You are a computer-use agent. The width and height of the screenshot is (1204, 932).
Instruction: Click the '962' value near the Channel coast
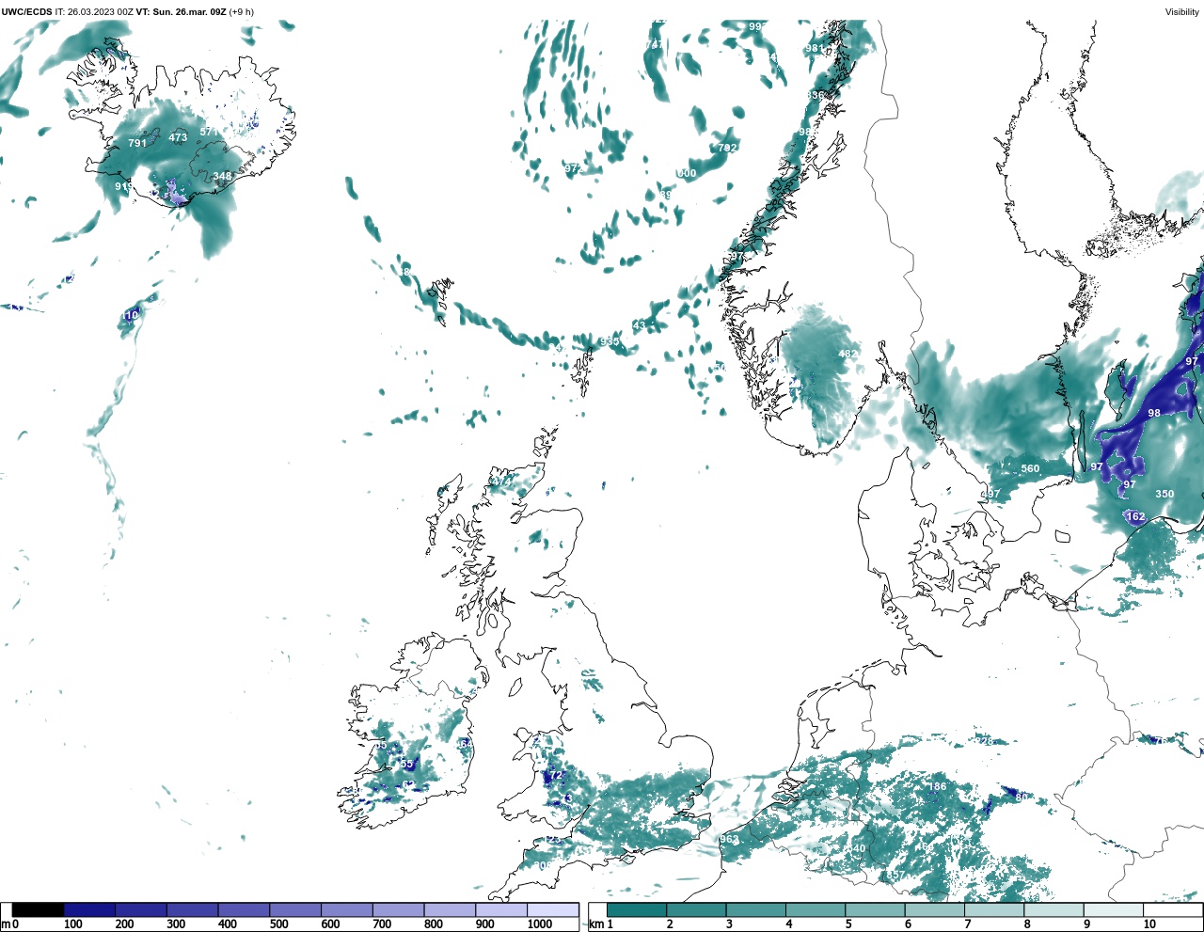coord(729,839)
